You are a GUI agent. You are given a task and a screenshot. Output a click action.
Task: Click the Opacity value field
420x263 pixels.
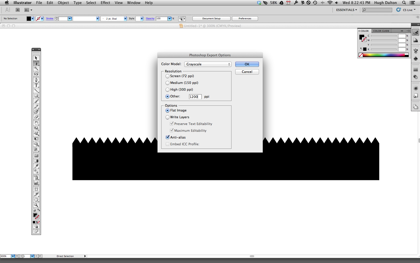(161, 19)
